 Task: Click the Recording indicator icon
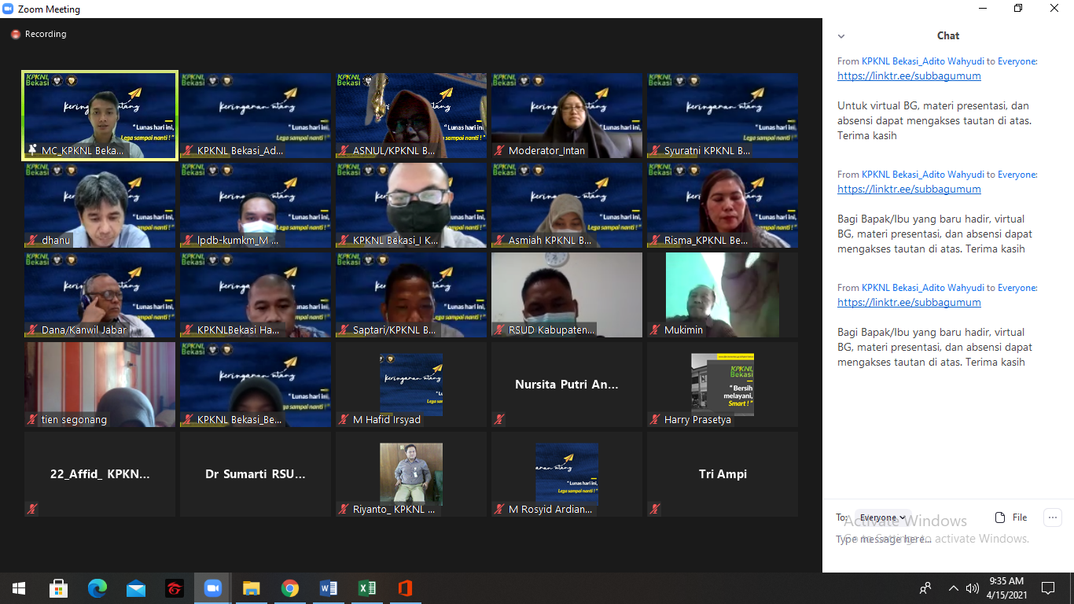coord(15,35)
